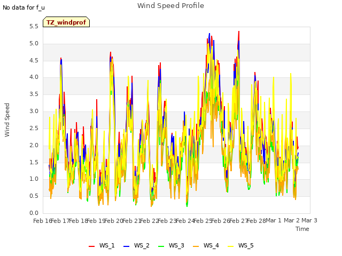Click the Mar 3 x-axis tick label
Viewport: 342px width, 256px height.
click(309, 220)
